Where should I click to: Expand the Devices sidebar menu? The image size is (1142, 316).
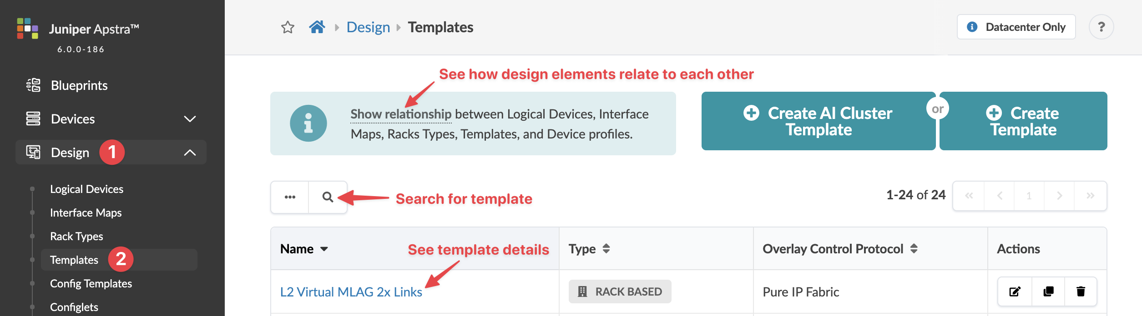point(190,119)
